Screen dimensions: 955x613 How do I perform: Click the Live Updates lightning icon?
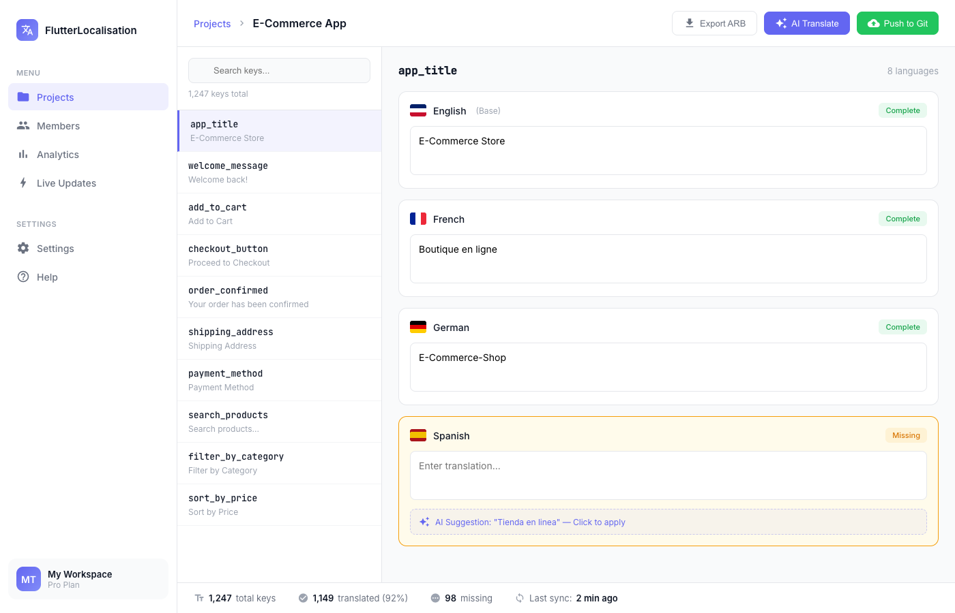point(24,183)
